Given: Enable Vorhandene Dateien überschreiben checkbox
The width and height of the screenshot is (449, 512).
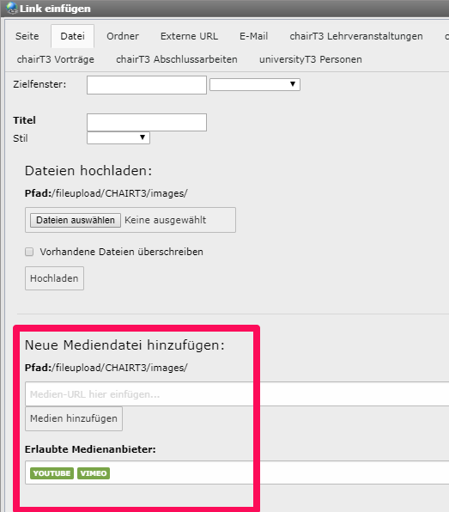Looking at the screenshot, I should [29, 252].
